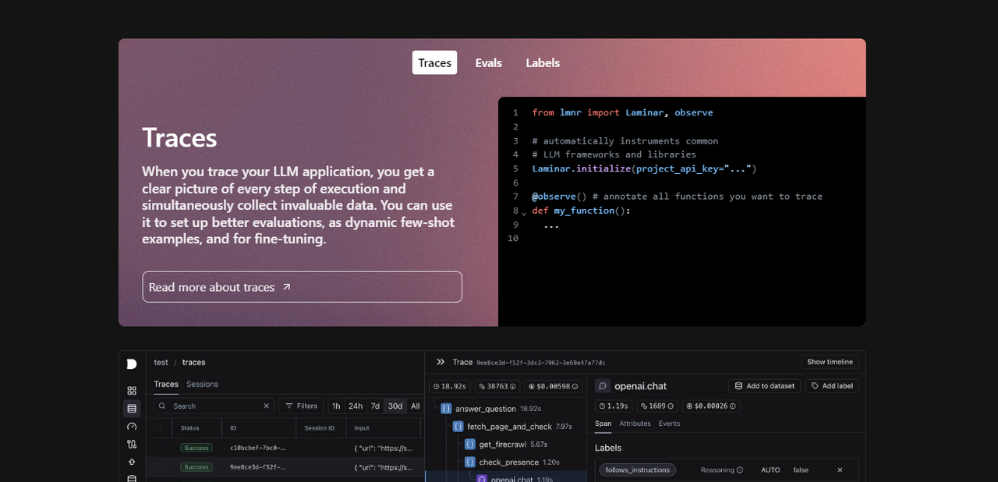Select the 24h time range
This screenshot has height=482, width=998.
[356, 406]
